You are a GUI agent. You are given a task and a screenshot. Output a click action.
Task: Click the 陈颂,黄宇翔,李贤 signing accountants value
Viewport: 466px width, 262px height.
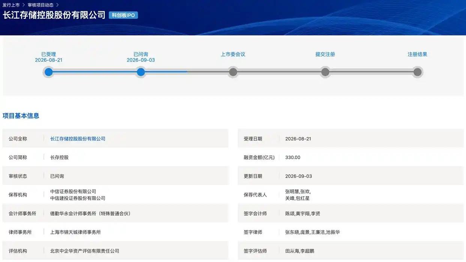click(x=303, y=214)
